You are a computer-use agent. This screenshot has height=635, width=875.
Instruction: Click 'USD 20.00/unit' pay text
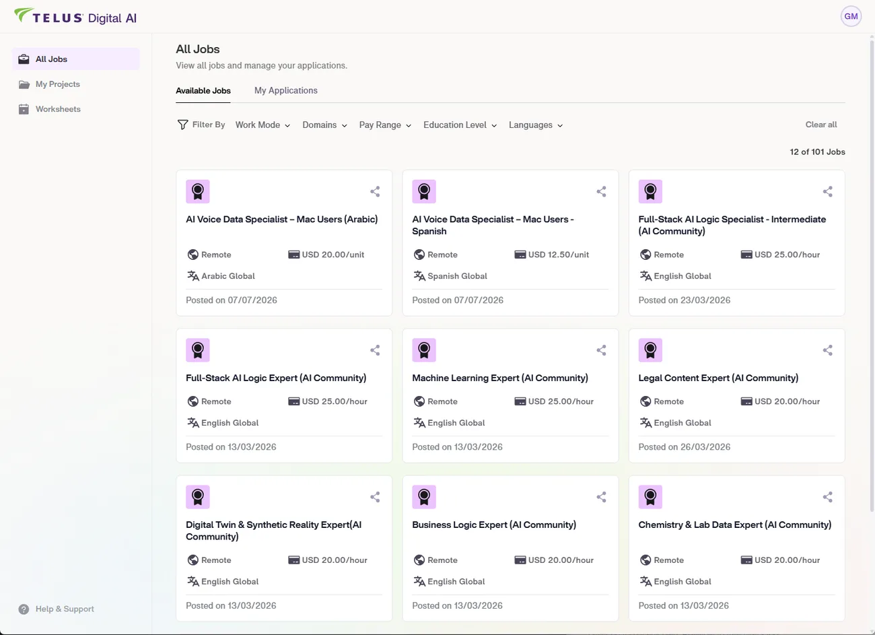pos(333,255)
